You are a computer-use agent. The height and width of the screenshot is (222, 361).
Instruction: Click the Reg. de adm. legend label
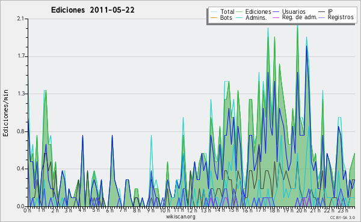pyautogui.click(x=300, y=17)
